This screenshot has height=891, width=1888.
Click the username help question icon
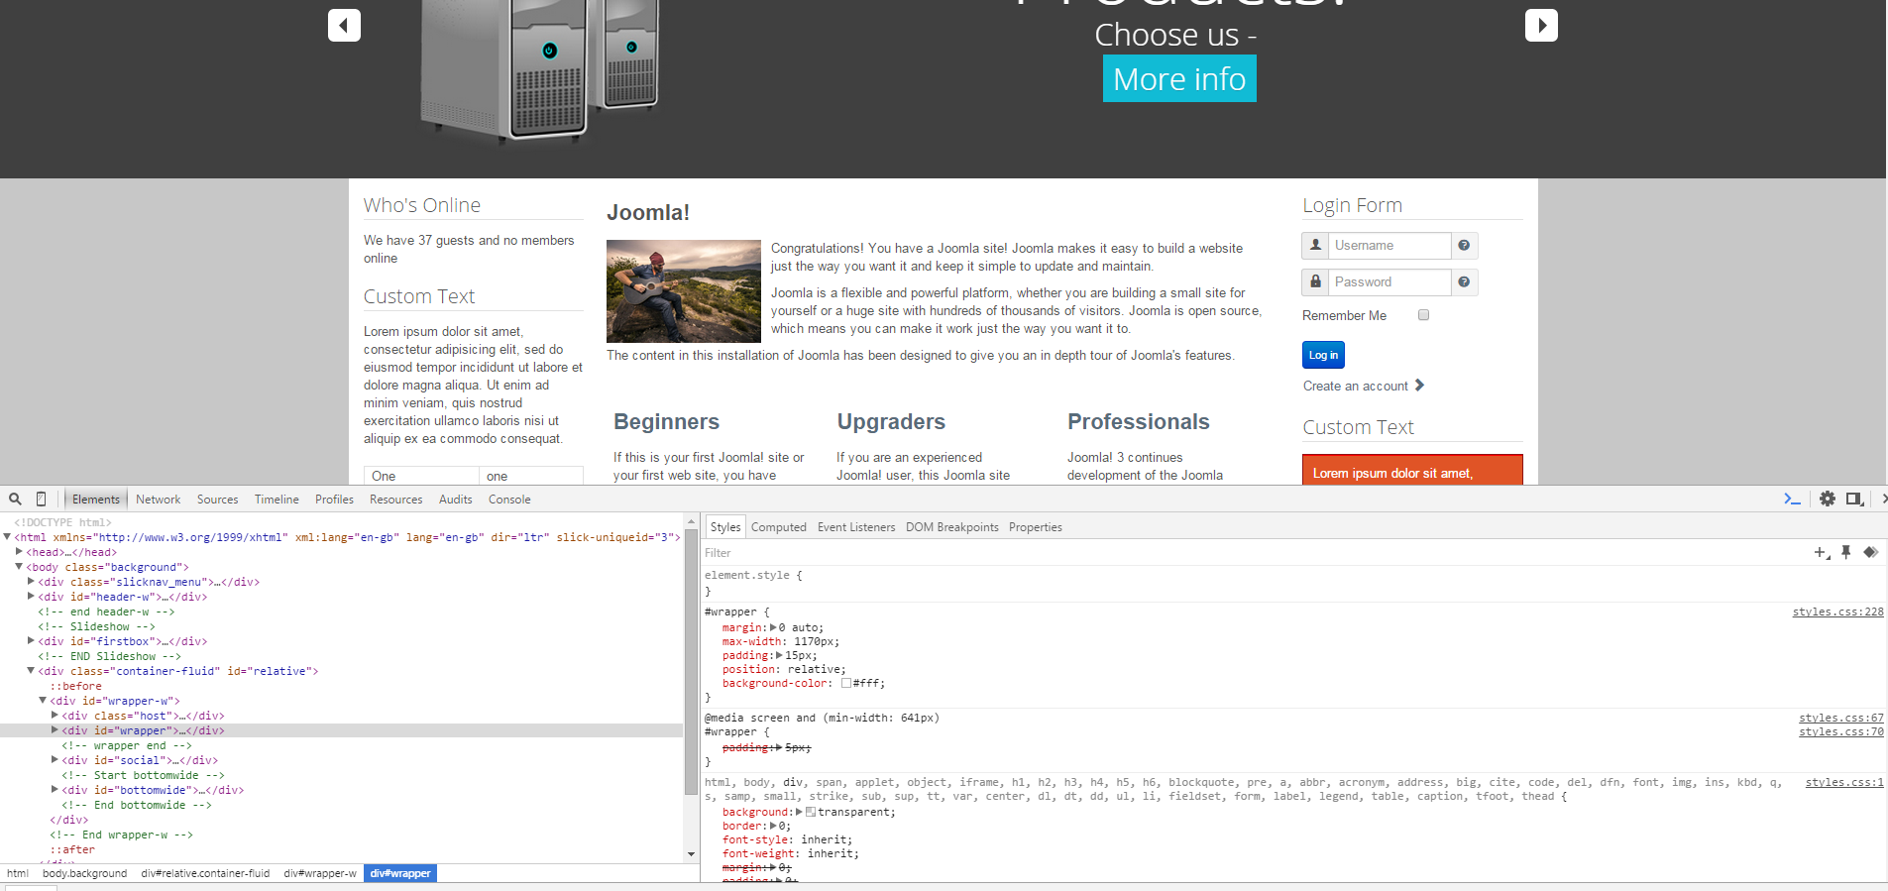click(1464, 246)
